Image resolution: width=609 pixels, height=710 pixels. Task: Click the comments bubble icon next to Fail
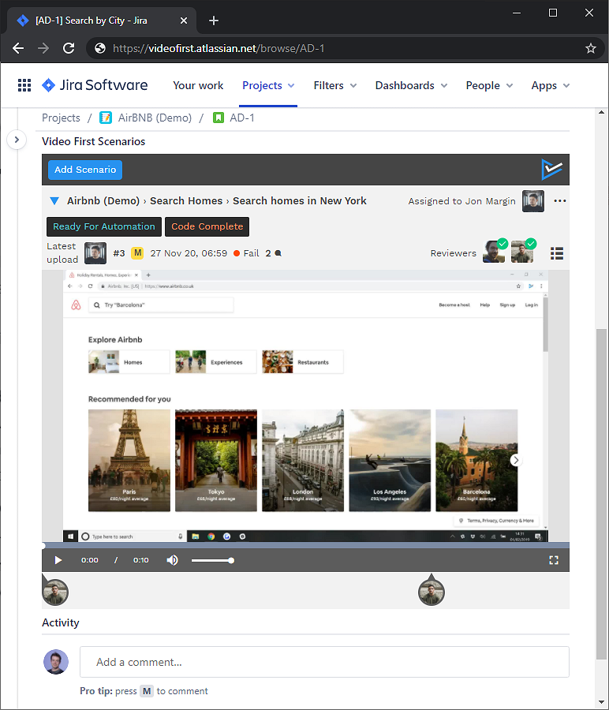click(278, 254)
